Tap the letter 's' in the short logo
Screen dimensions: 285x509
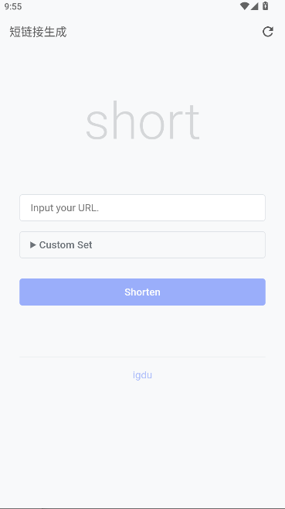(97, 125)
